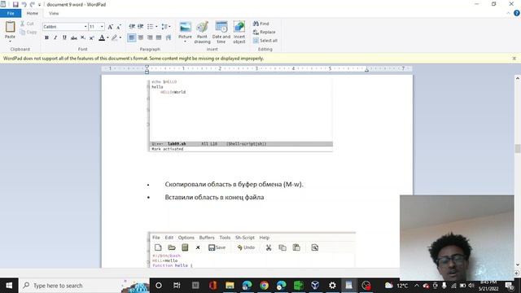This screenshot has height=293, width=521.
Task: Click the vertical scrollbar up arrow
Action: 518,78
